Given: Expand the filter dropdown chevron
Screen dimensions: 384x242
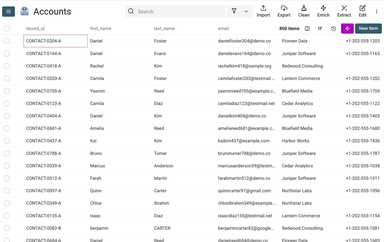Looking at the screenshot, I should click(x=246, y=12).
